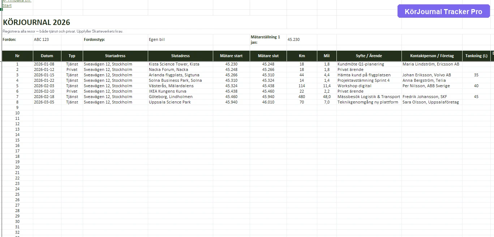Select contact Fredrik Johansson, SKF

point(432,97)
